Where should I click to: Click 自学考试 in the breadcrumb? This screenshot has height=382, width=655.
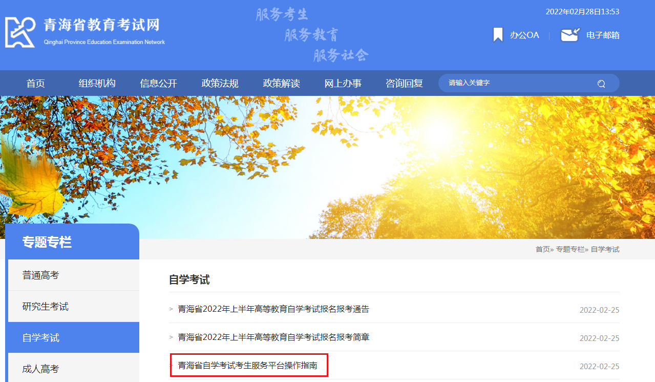tap(605, 249)
